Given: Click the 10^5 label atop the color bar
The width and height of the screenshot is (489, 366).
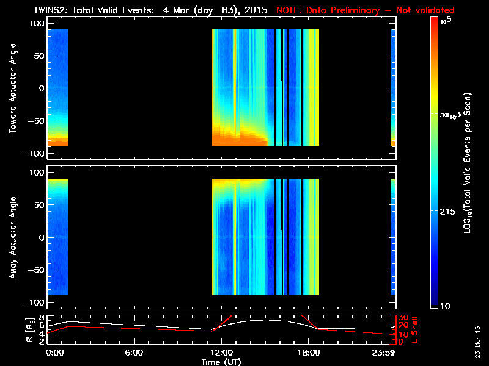Looking at the screenshot, I should [446, 20].
